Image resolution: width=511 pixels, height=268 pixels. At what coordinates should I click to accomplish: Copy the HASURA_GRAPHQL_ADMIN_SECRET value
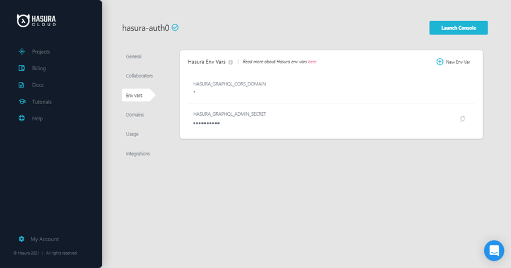click(x=462, y=119)
